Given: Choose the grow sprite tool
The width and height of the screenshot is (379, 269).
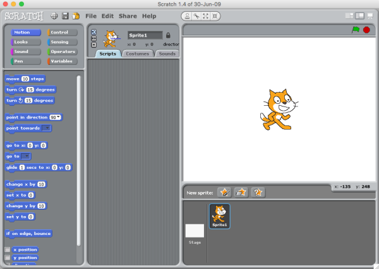Looking at the screenshot, I should (x=205, y=15).
